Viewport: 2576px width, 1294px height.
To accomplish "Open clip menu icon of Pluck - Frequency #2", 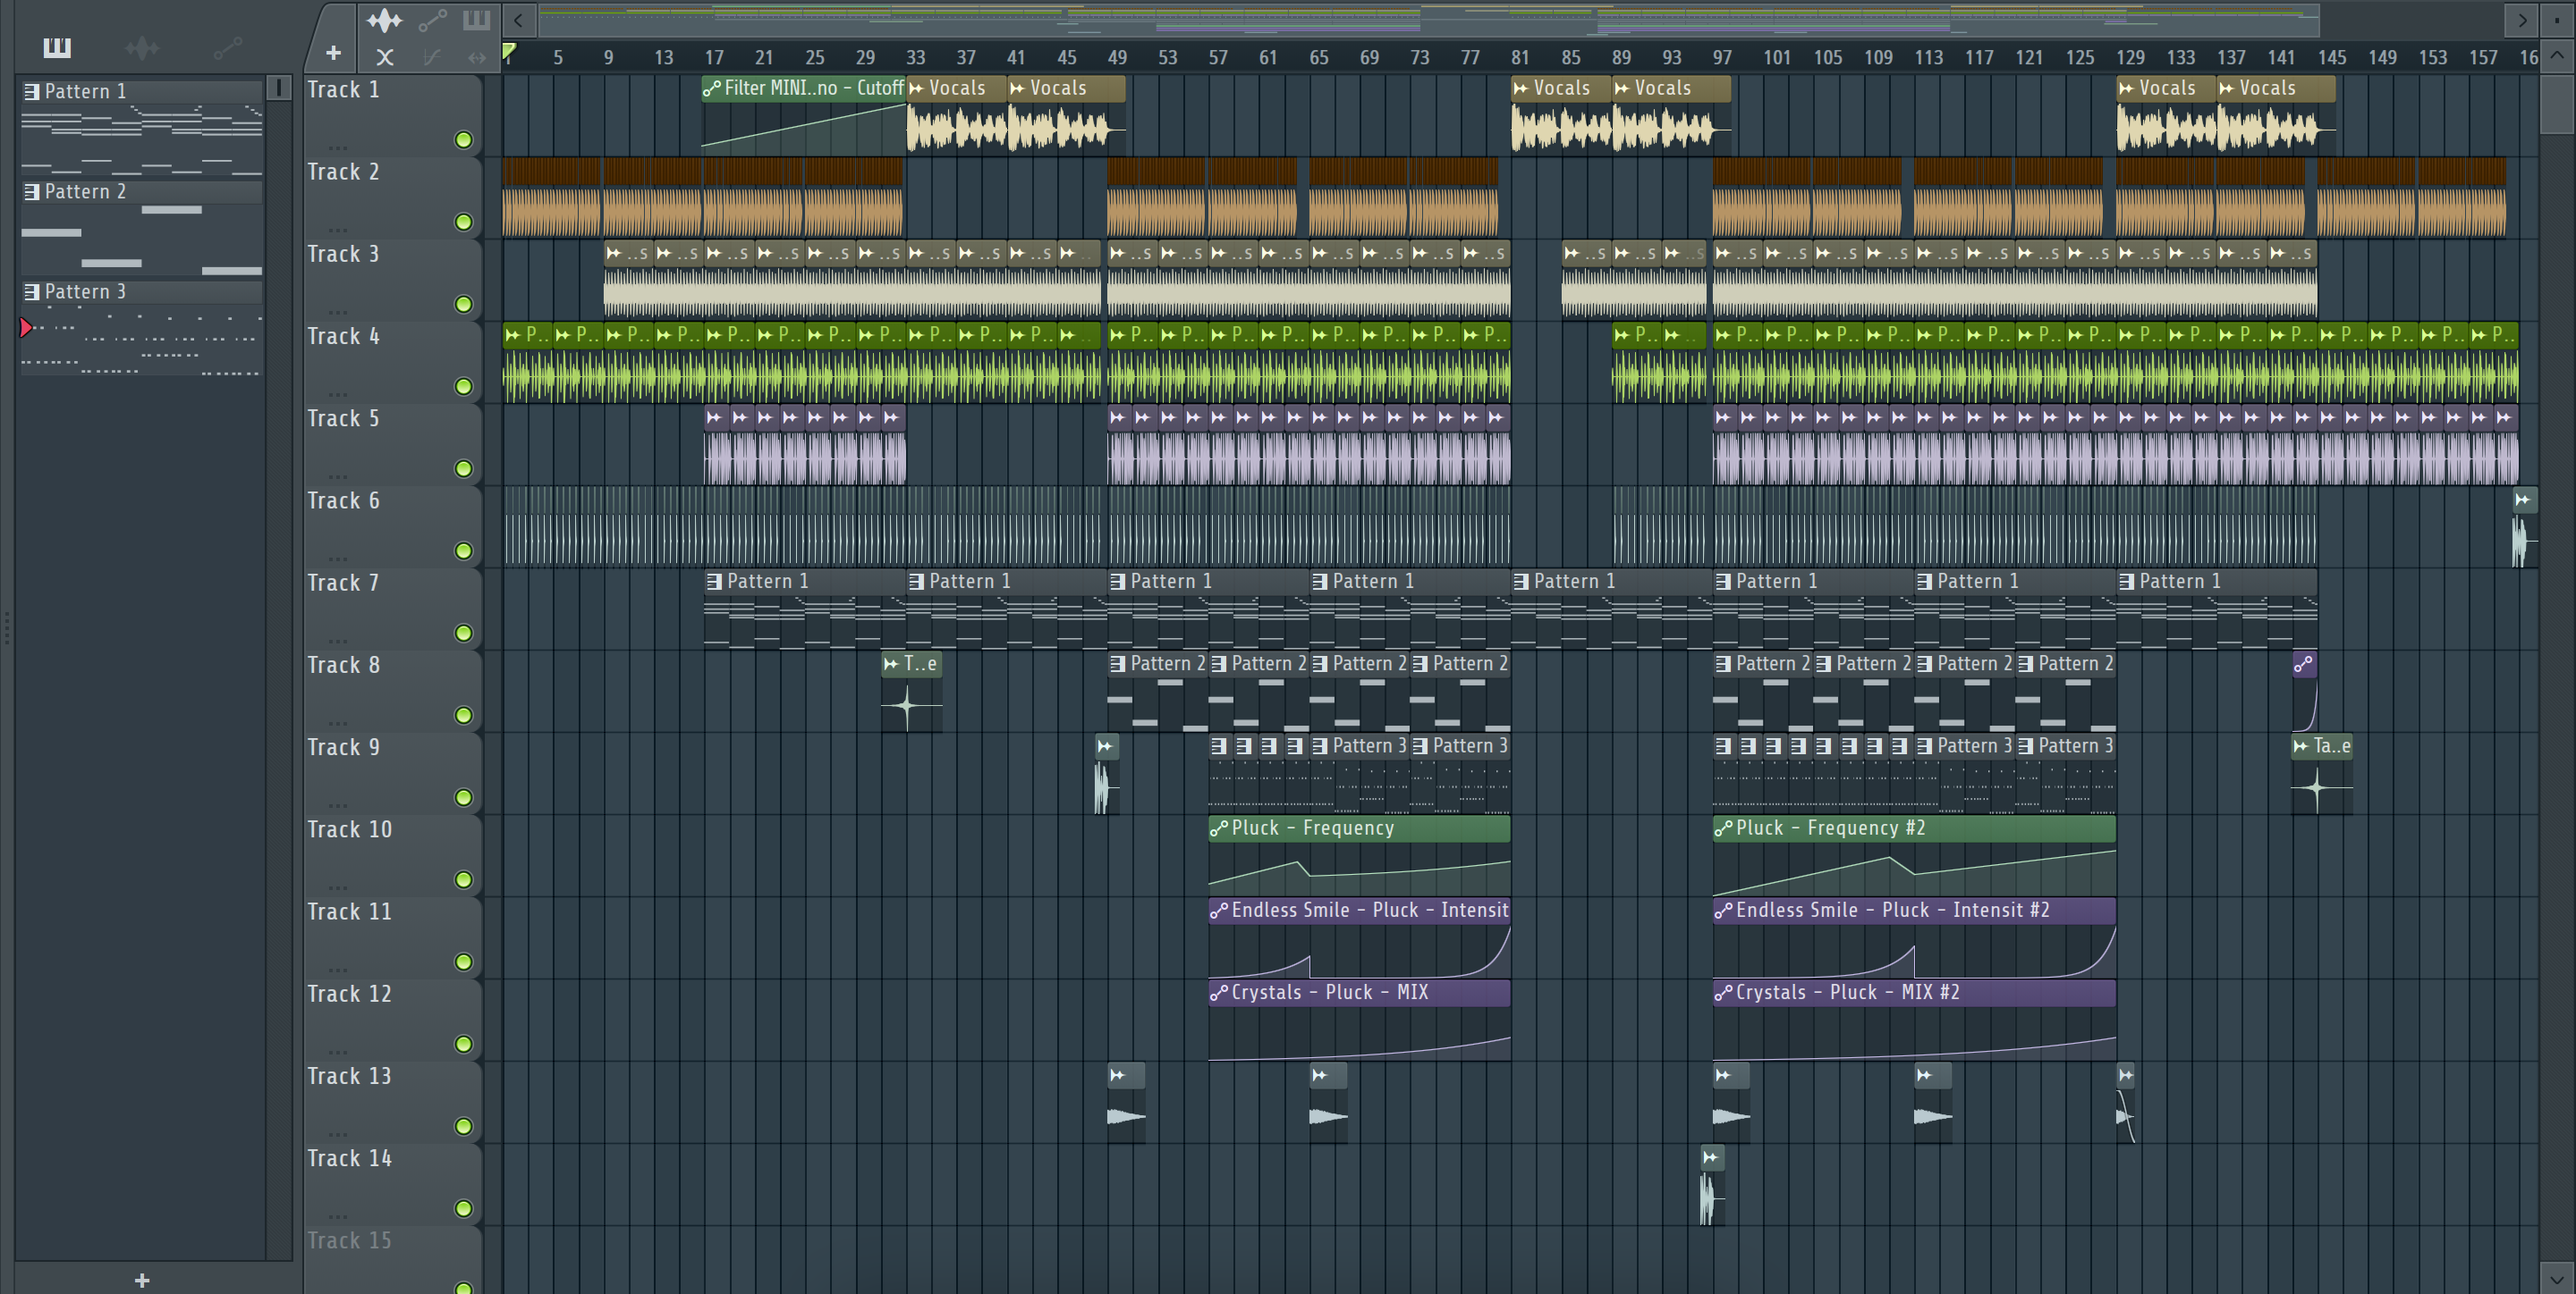I will [x=1723, y=828].
